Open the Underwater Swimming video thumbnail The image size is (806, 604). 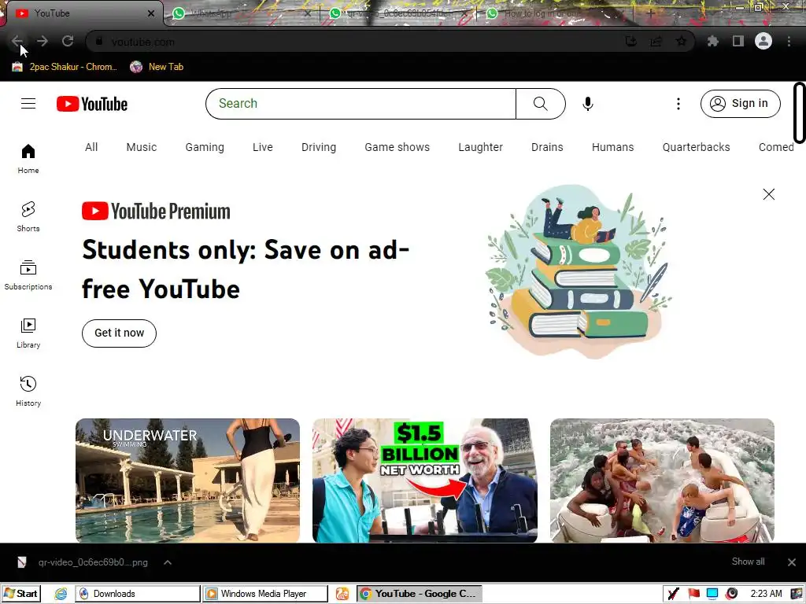(187, 481)
